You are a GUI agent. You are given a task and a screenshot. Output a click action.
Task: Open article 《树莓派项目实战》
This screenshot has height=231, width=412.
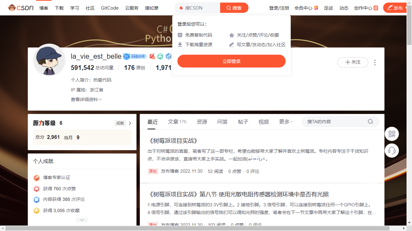[173, 141]
